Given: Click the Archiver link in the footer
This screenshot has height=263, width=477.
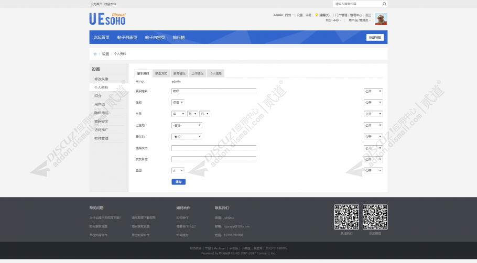Looking at the screenshot, I should click(x=220, y=248).
